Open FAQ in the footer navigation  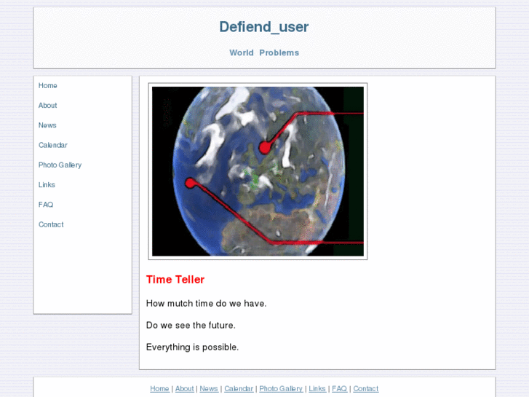click(339, 388)
